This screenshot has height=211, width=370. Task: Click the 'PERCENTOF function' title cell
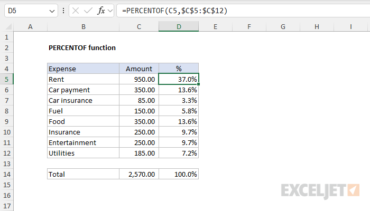coord(82,48)
